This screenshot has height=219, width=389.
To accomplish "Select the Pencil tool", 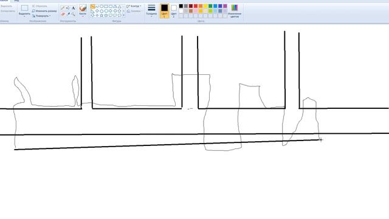I will 63,8.
